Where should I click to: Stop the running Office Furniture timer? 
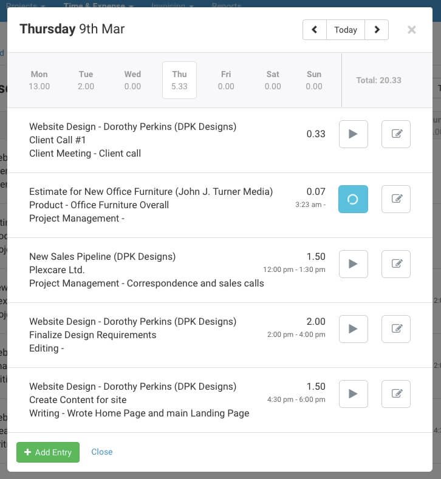(353, 199)
